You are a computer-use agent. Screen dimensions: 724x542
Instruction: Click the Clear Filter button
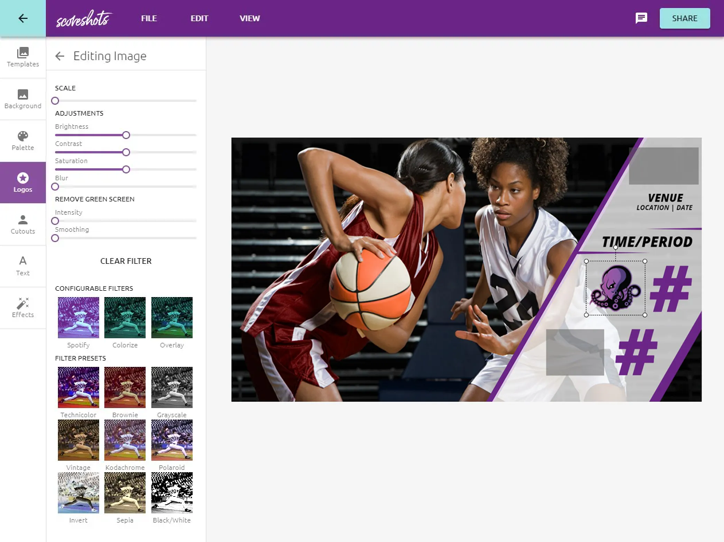click(x=126, y=261)
